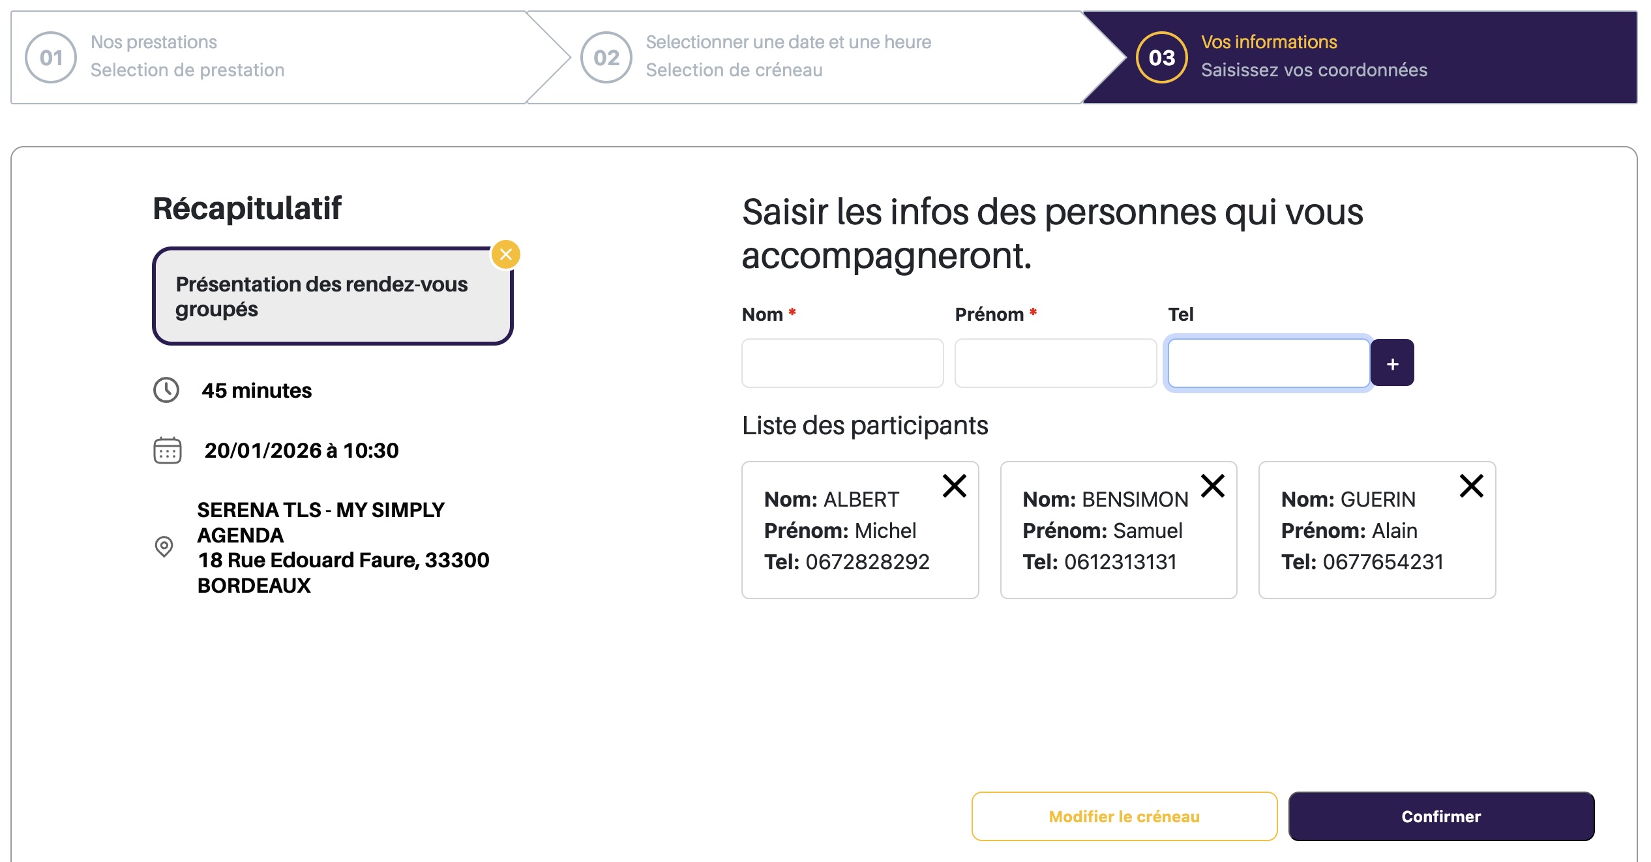Remove participant ALBERT Michel
The image size is (1651, 862).
point(954,486)
